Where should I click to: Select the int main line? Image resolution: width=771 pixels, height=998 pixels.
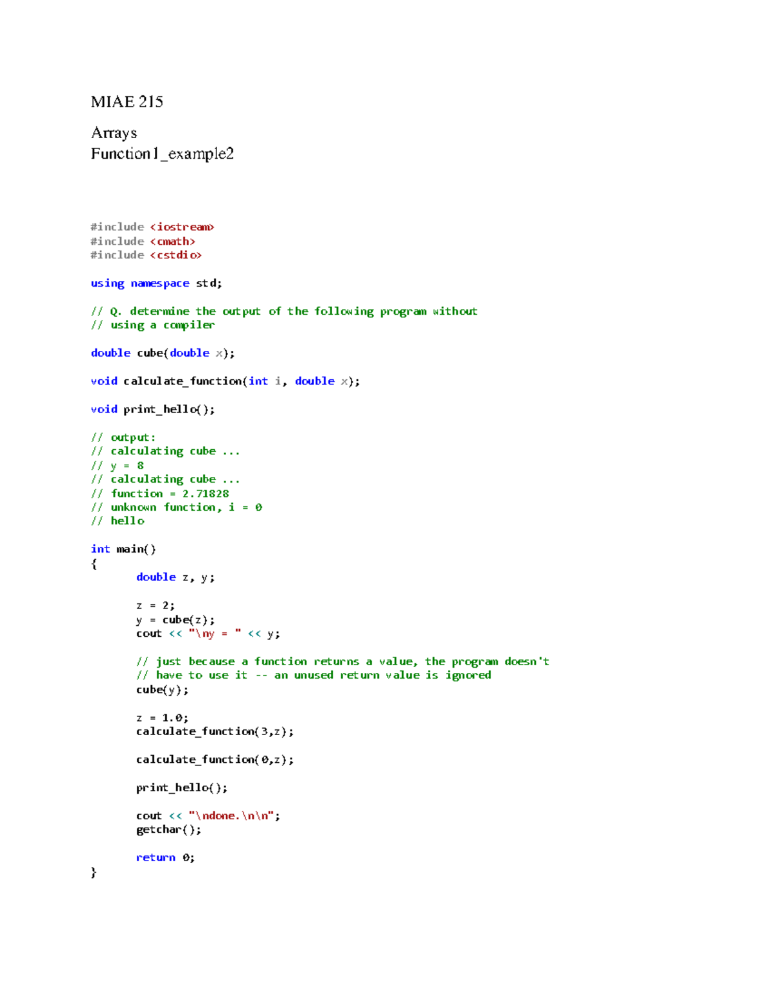123,548
